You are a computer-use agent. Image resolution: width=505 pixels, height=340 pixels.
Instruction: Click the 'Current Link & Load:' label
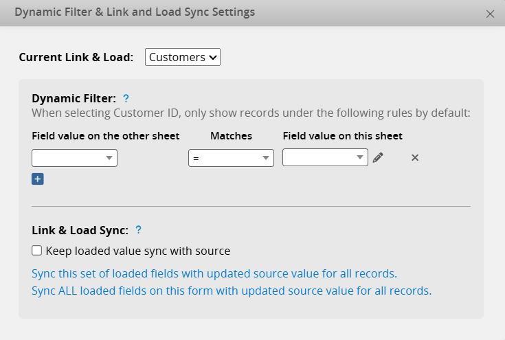pos(76,57)
